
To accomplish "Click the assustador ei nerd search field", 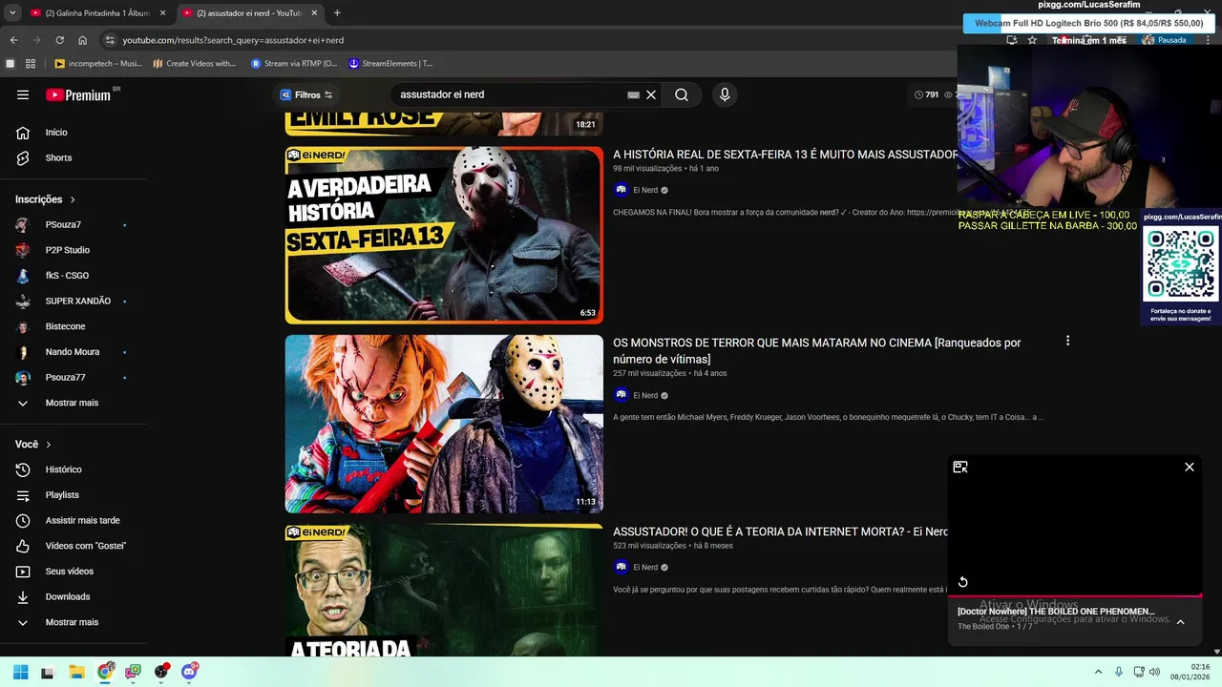I will [x=511, y=94].
